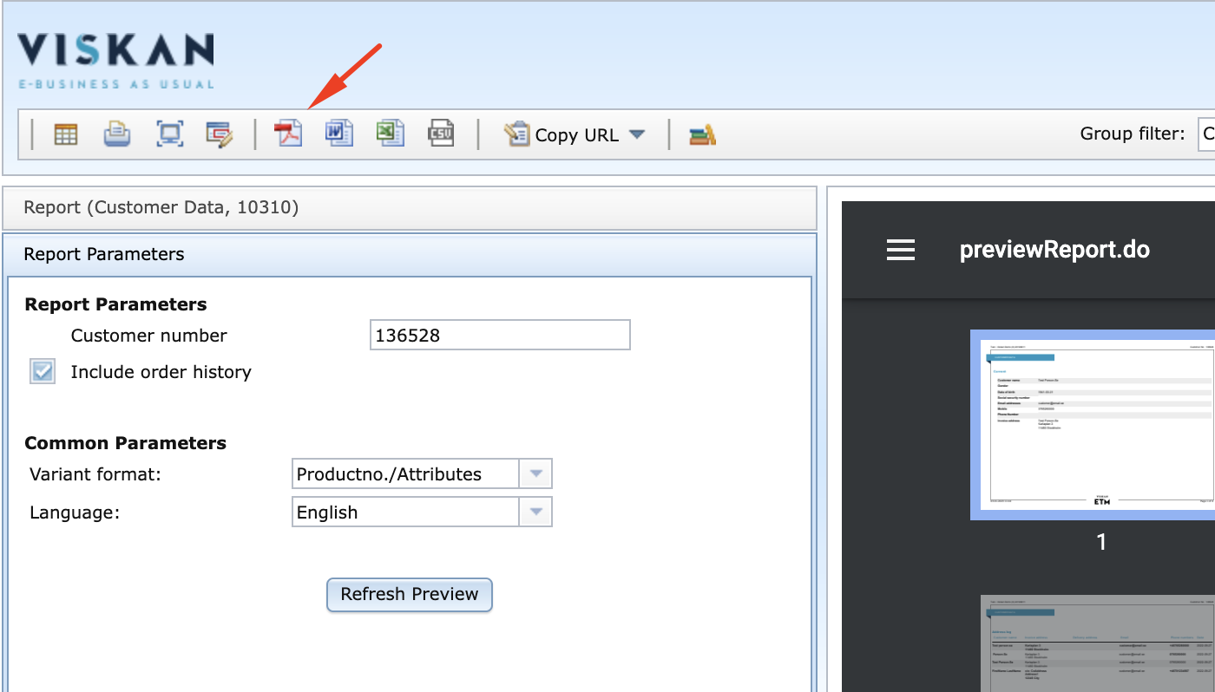
Task: Click the books library icon in toolbar
Action: point(702,134)
